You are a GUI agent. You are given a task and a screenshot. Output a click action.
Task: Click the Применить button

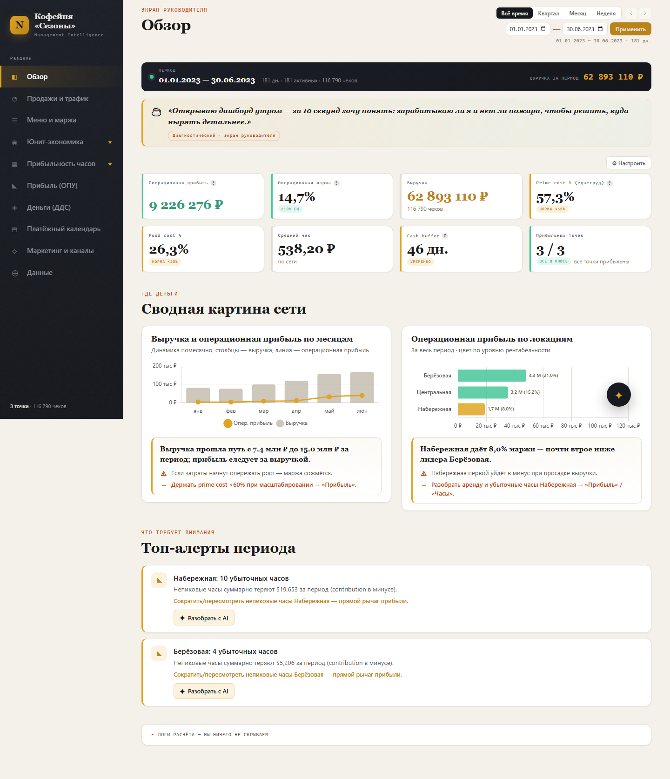click(x=630, y=29)
